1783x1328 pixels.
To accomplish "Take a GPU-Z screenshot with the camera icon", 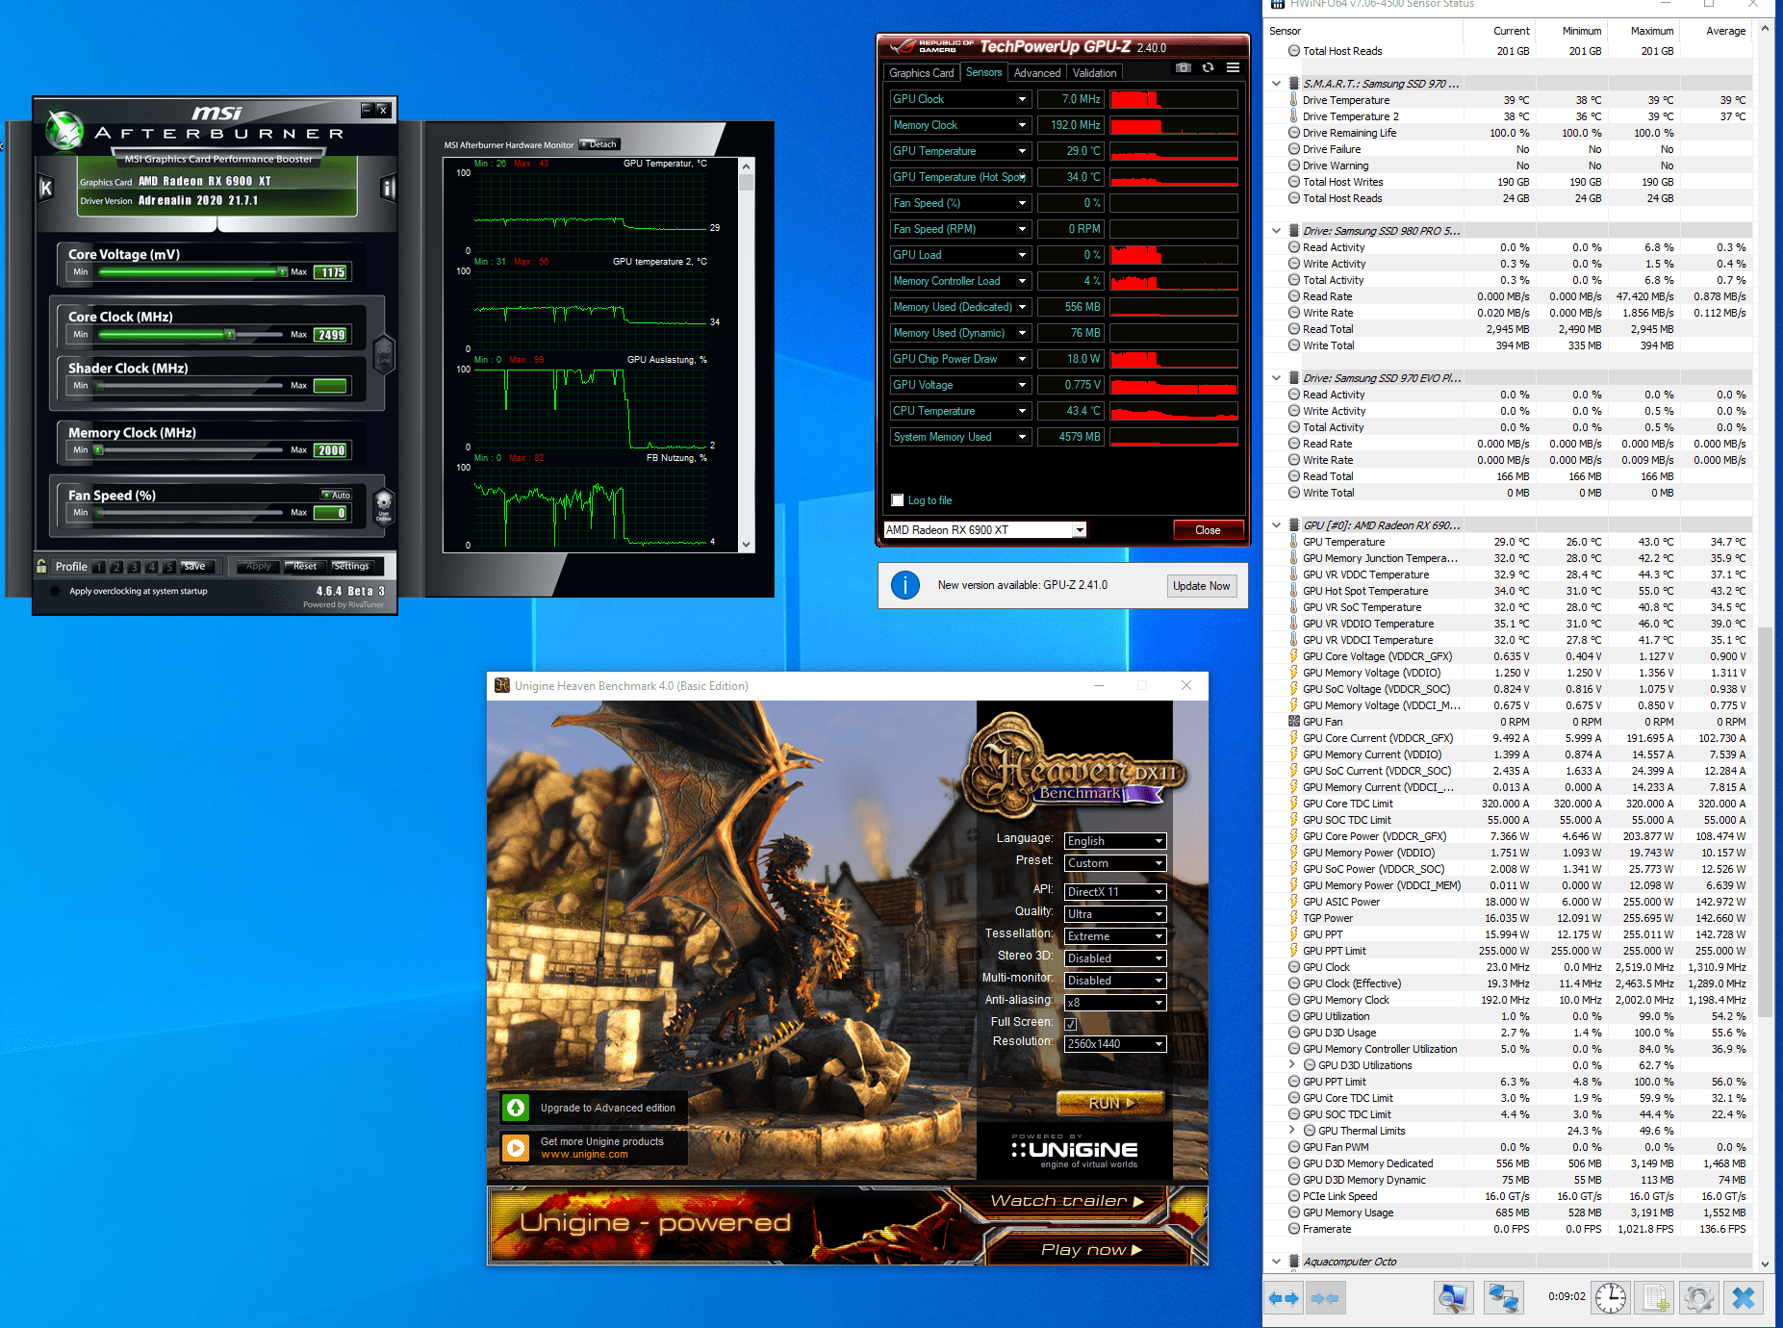I will [x=1184, y=67].
